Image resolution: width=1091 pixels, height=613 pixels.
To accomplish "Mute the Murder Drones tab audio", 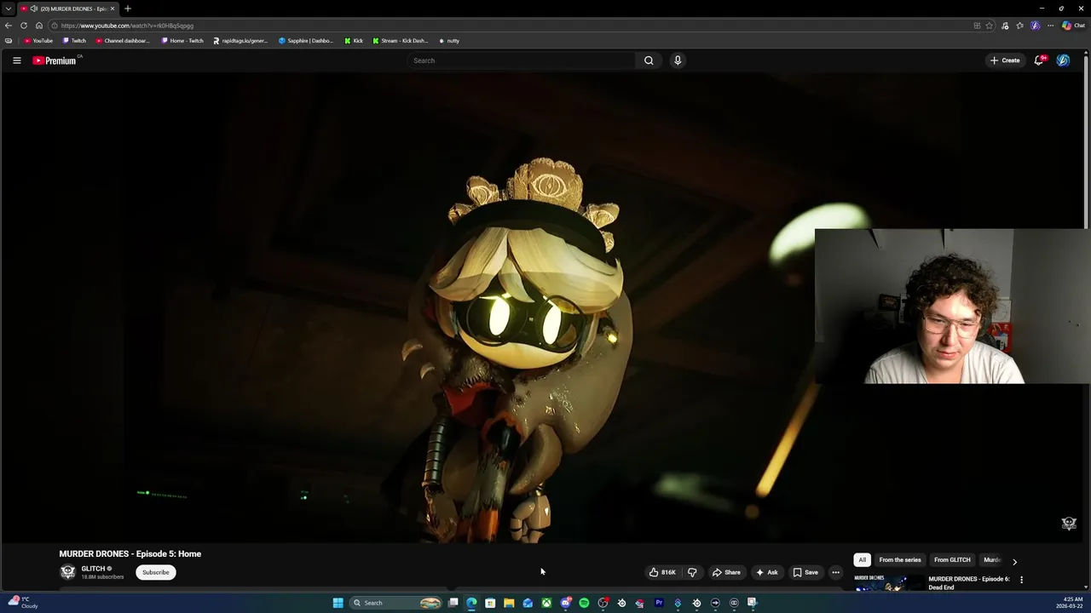I will tap(34, 9).
